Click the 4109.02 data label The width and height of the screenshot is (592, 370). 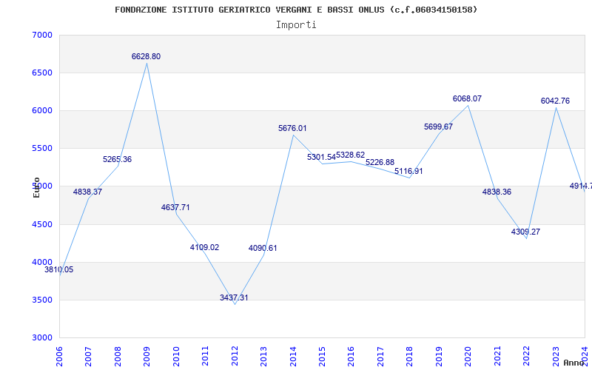point(205,247)
